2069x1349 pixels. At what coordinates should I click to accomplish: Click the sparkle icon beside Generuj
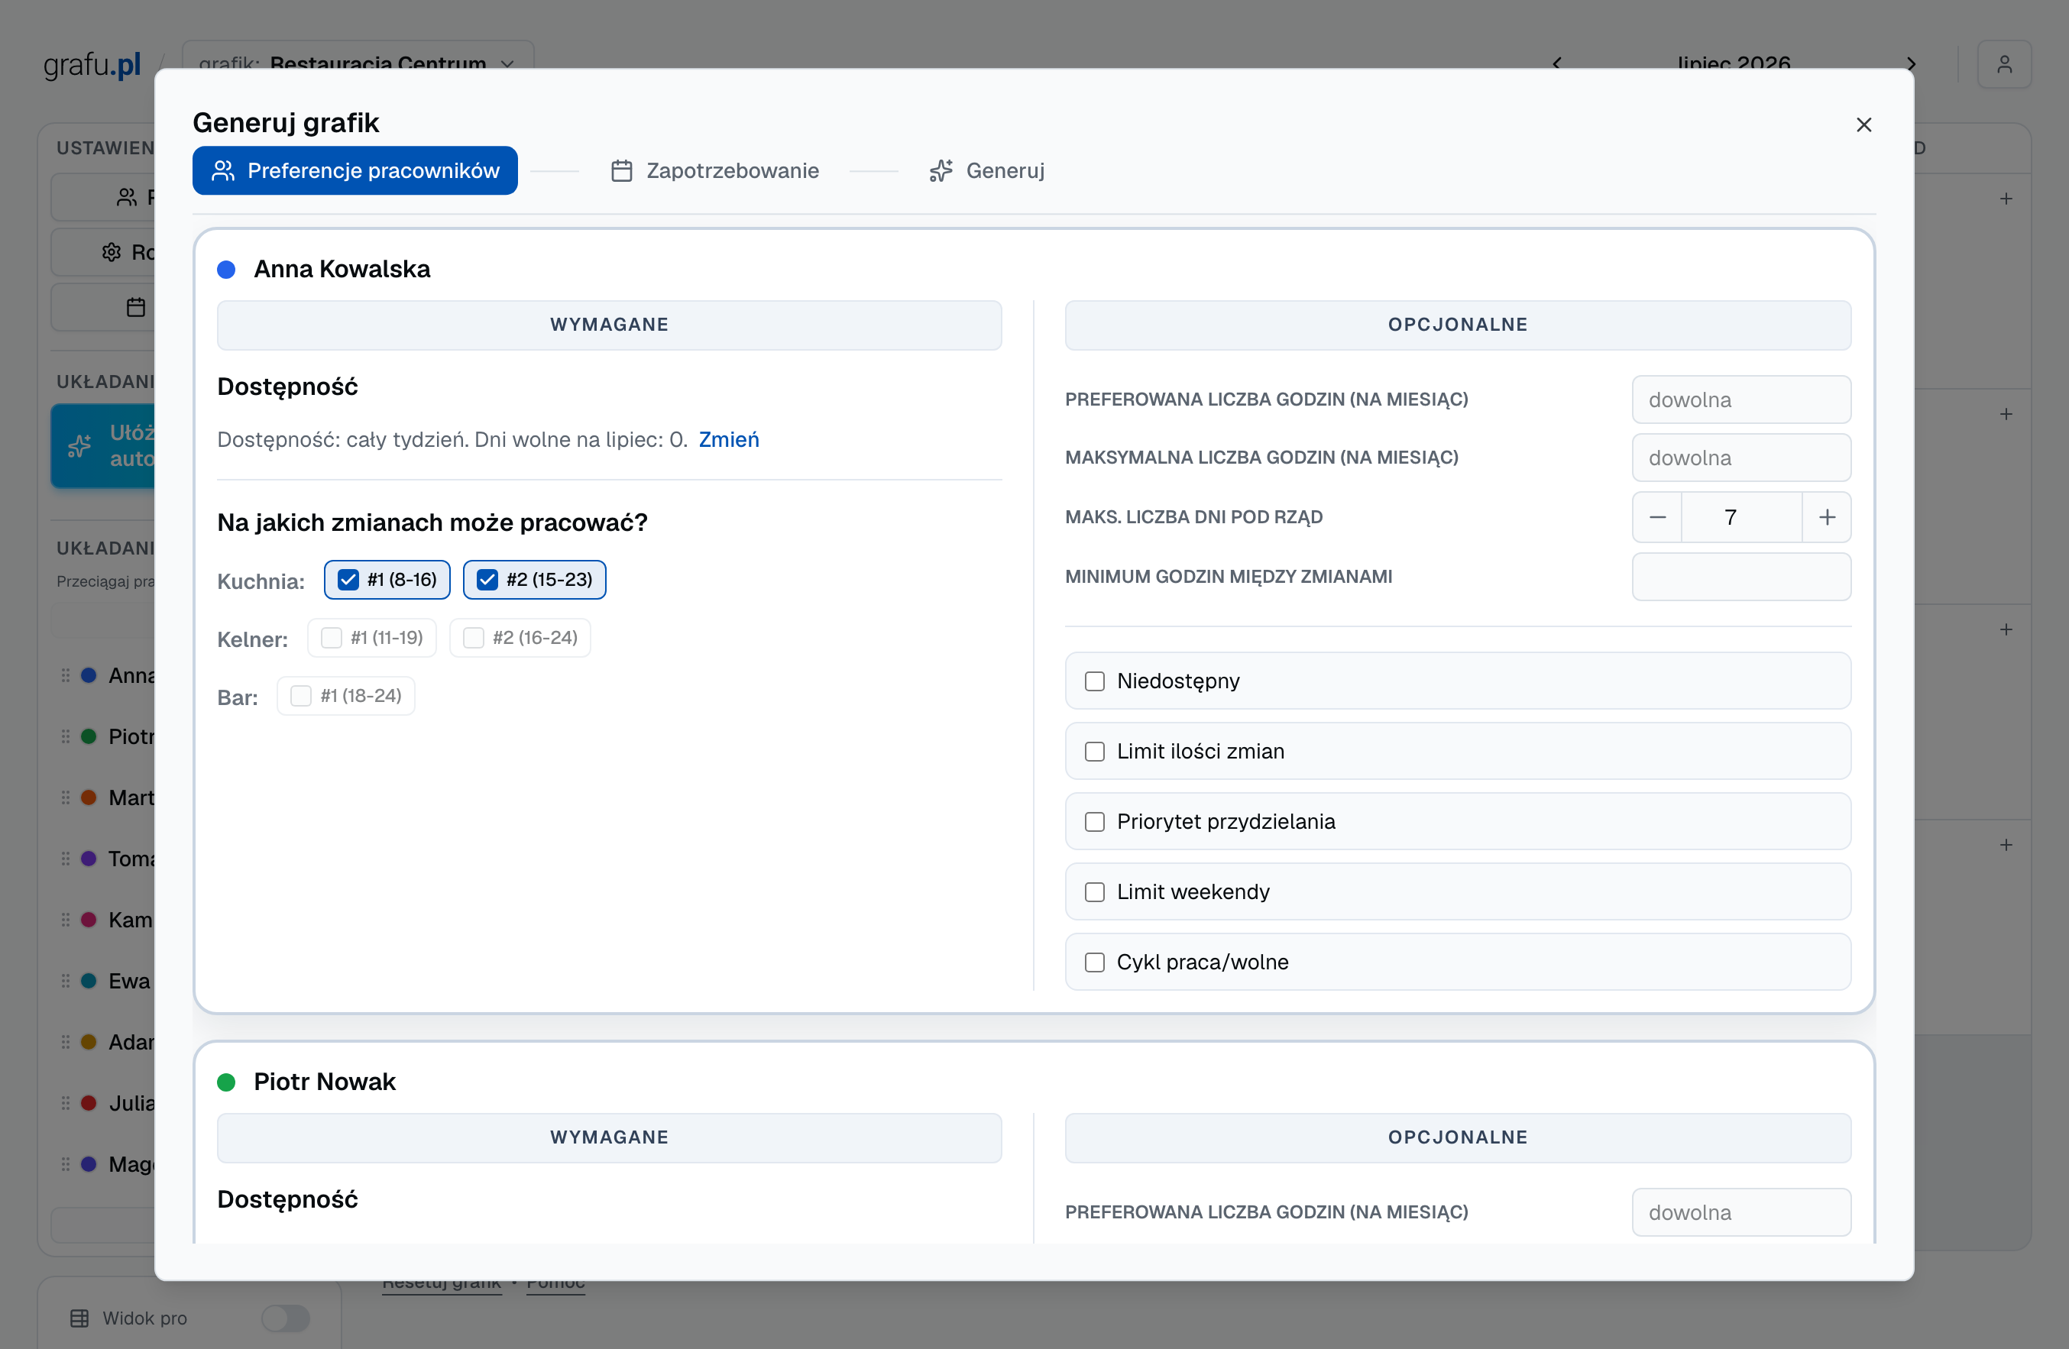coord(941,170)
